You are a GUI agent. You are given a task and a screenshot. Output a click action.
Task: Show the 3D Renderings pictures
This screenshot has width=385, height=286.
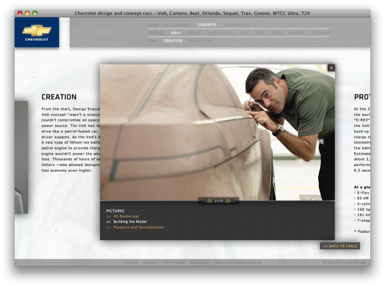point(126,216)
